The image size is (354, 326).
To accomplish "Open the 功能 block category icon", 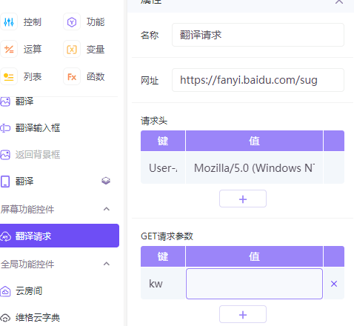I will (72, 22).
